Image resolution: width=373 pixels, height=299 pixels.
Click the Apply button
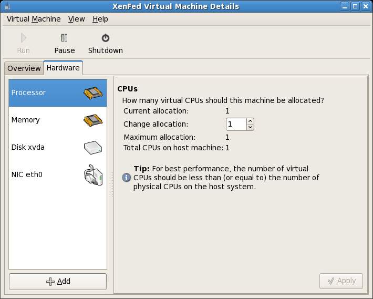[x=341, y=281]
